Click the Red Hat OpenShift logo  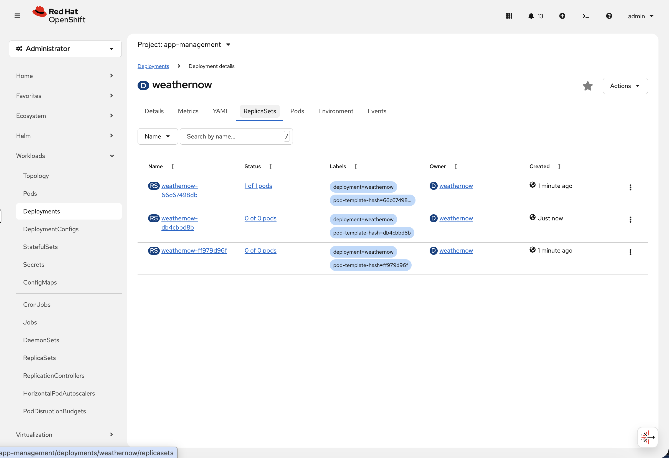click(x=59, y=15)
